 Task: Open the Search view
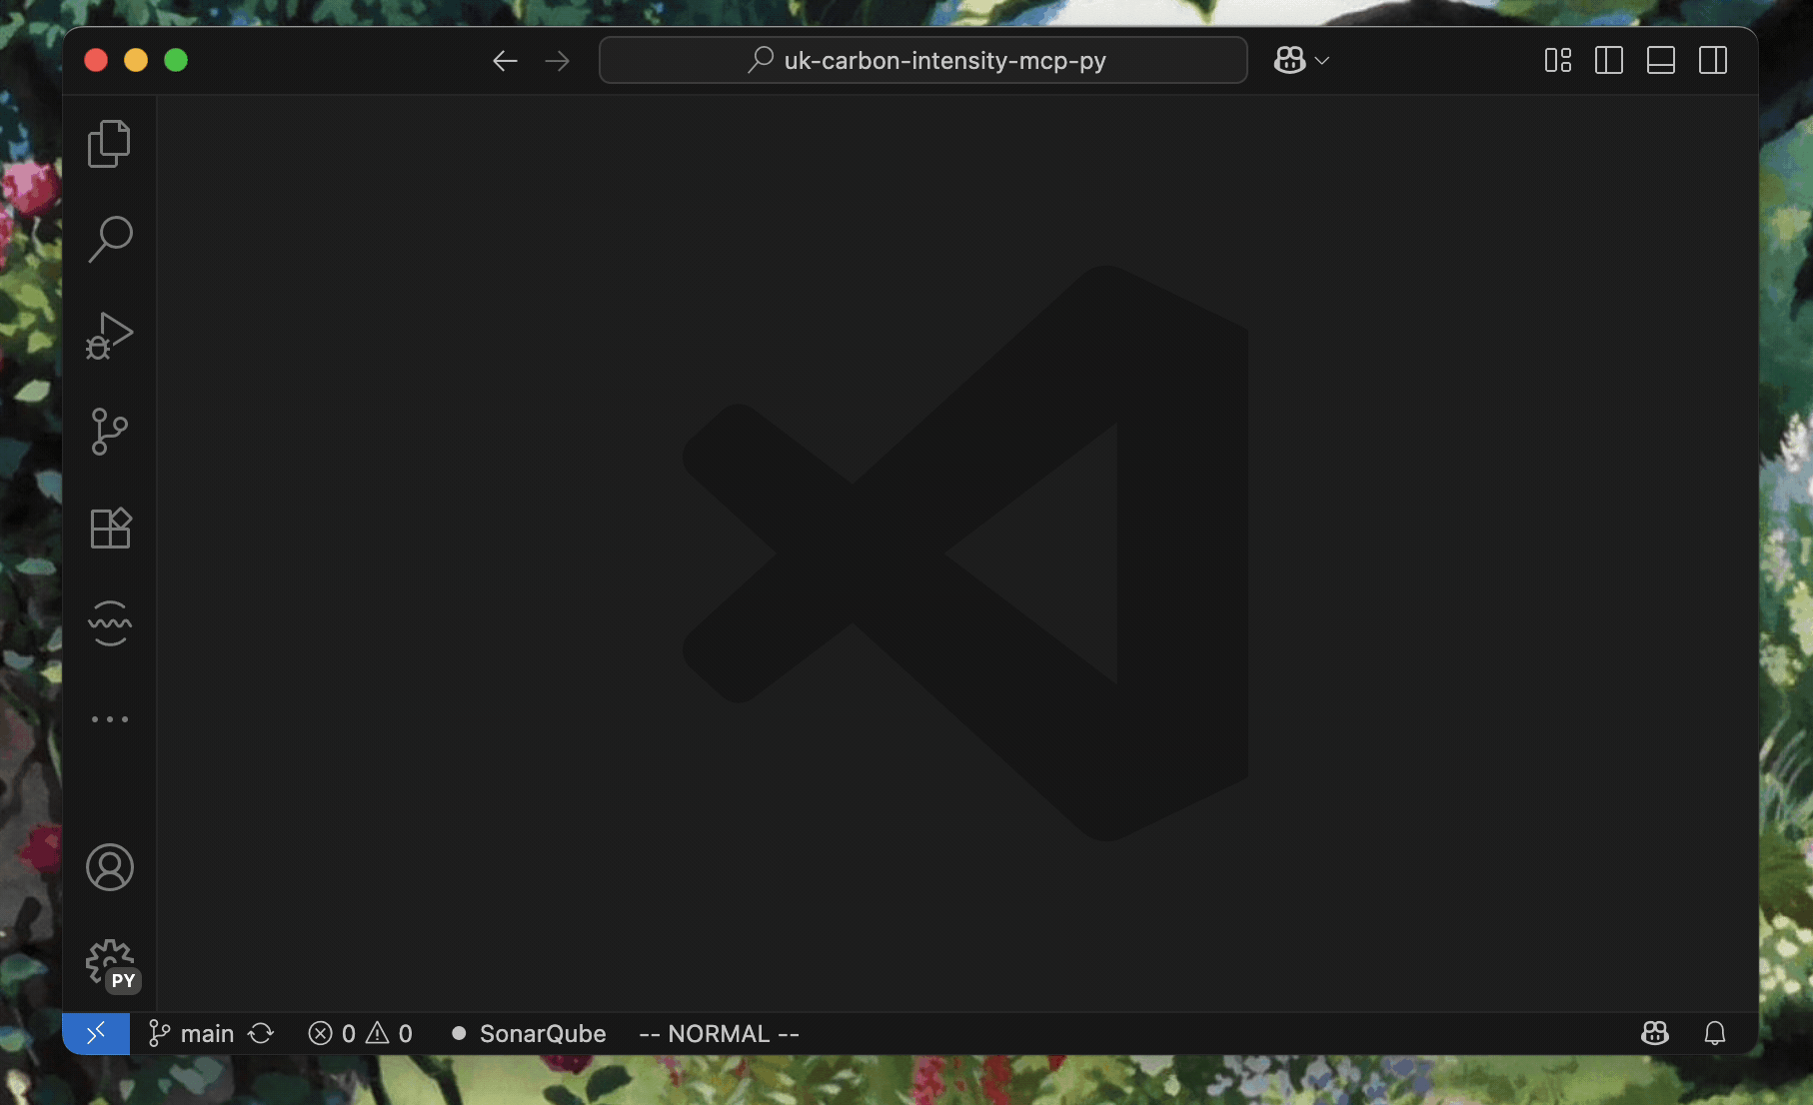(x=110, y=238)
